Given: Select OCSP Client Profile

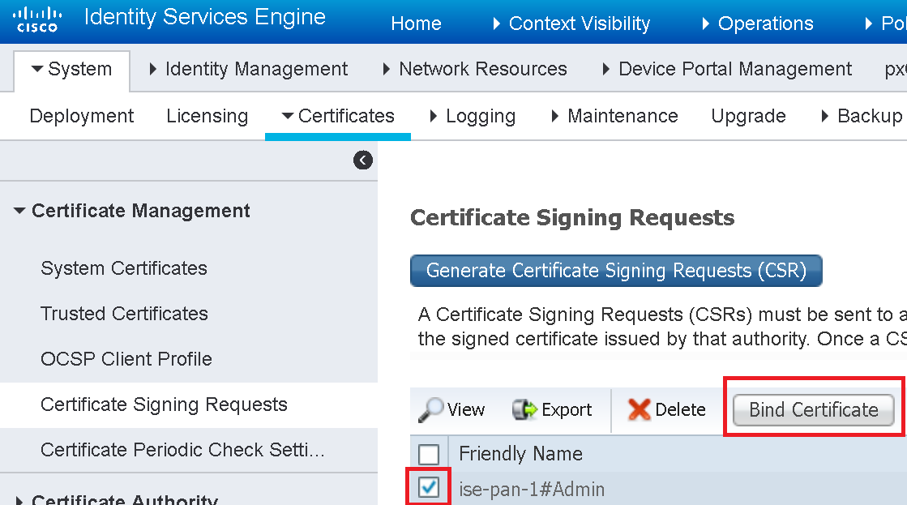Looking at the screenshot, I should pos(126,359).
